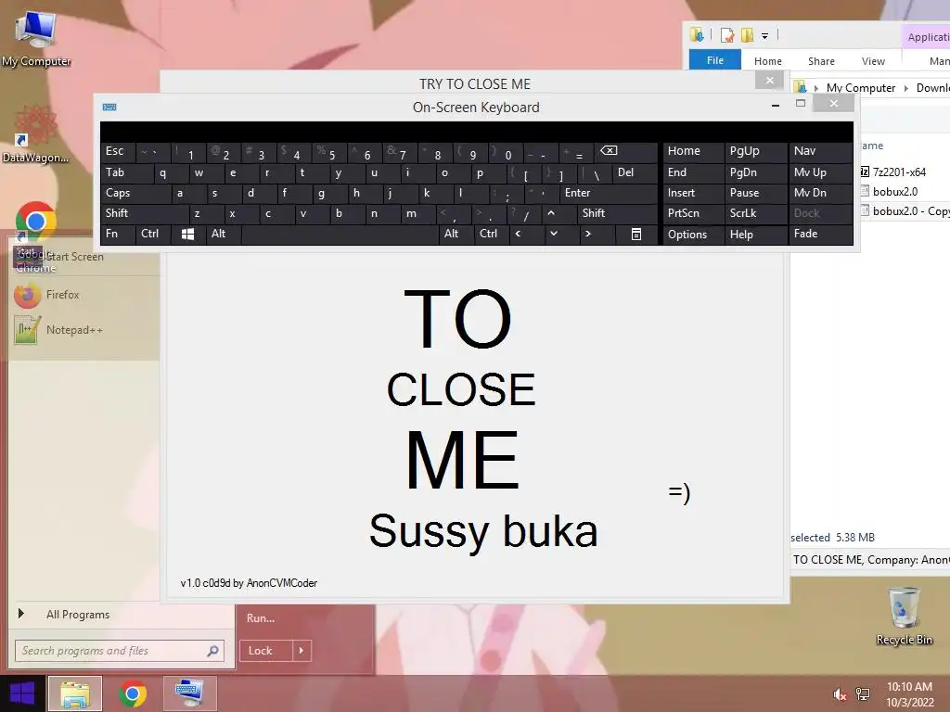Close the TRY TO CLOSE ME window
This screenshot has width=950, height=712.
pos(769,81)
